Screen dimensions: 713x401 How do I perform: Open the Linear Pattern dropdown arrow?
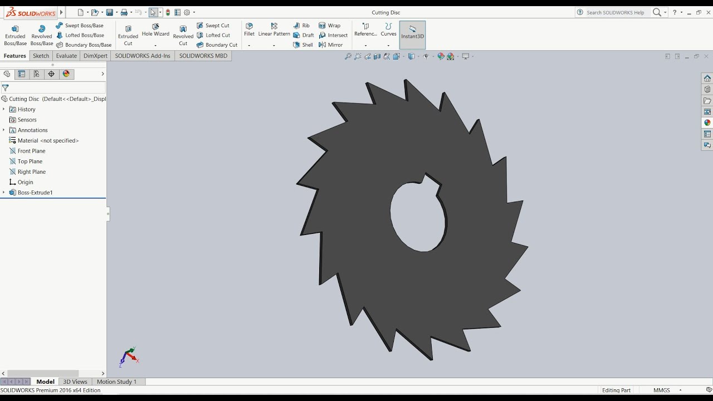(x=274, y=45)
